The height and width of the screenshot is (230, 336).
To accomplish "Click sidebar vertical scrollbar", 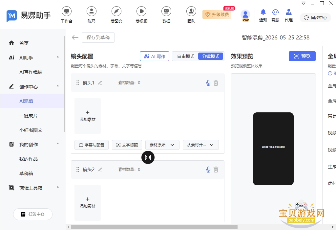I will (x=64, y=84).
